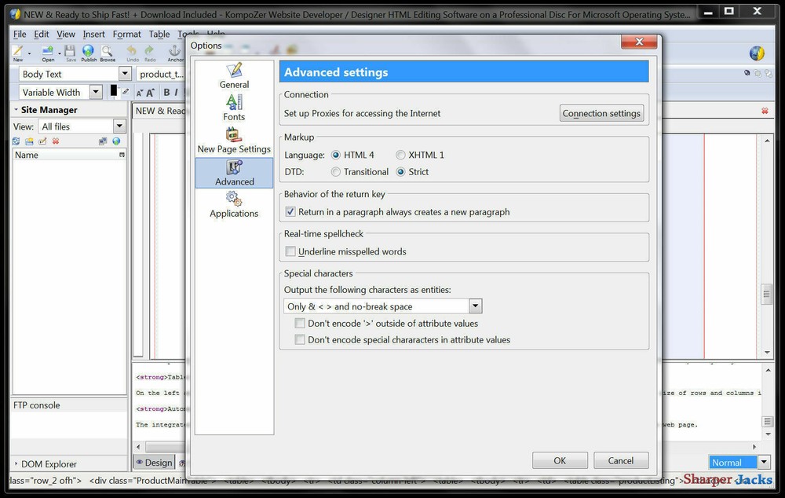Click the Connection settings button
This screenshot has width=785, height=498.
[601, 112]
